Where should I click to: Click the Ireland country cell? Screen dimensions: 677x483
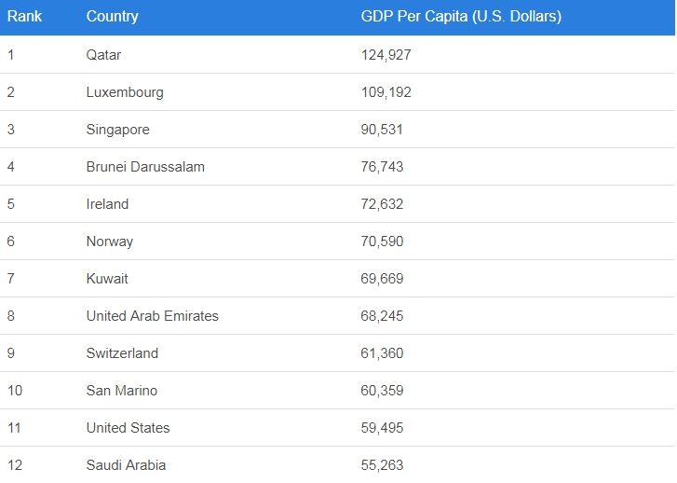click(x=107, y=204)
